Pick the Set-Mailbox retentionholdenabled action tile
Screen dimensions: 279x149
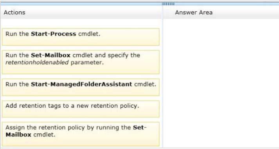pyautogui.click(x=81, y=62)
